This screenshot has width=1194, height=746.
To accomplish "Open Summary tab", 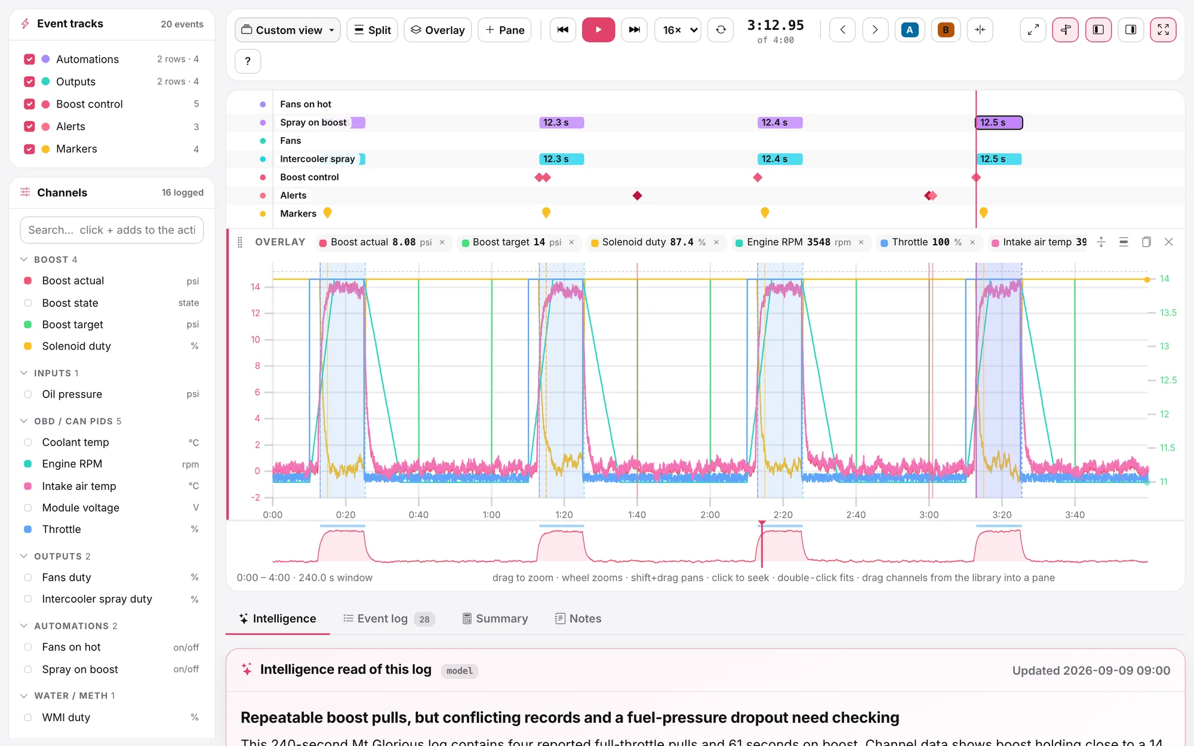I will (496, 619).
